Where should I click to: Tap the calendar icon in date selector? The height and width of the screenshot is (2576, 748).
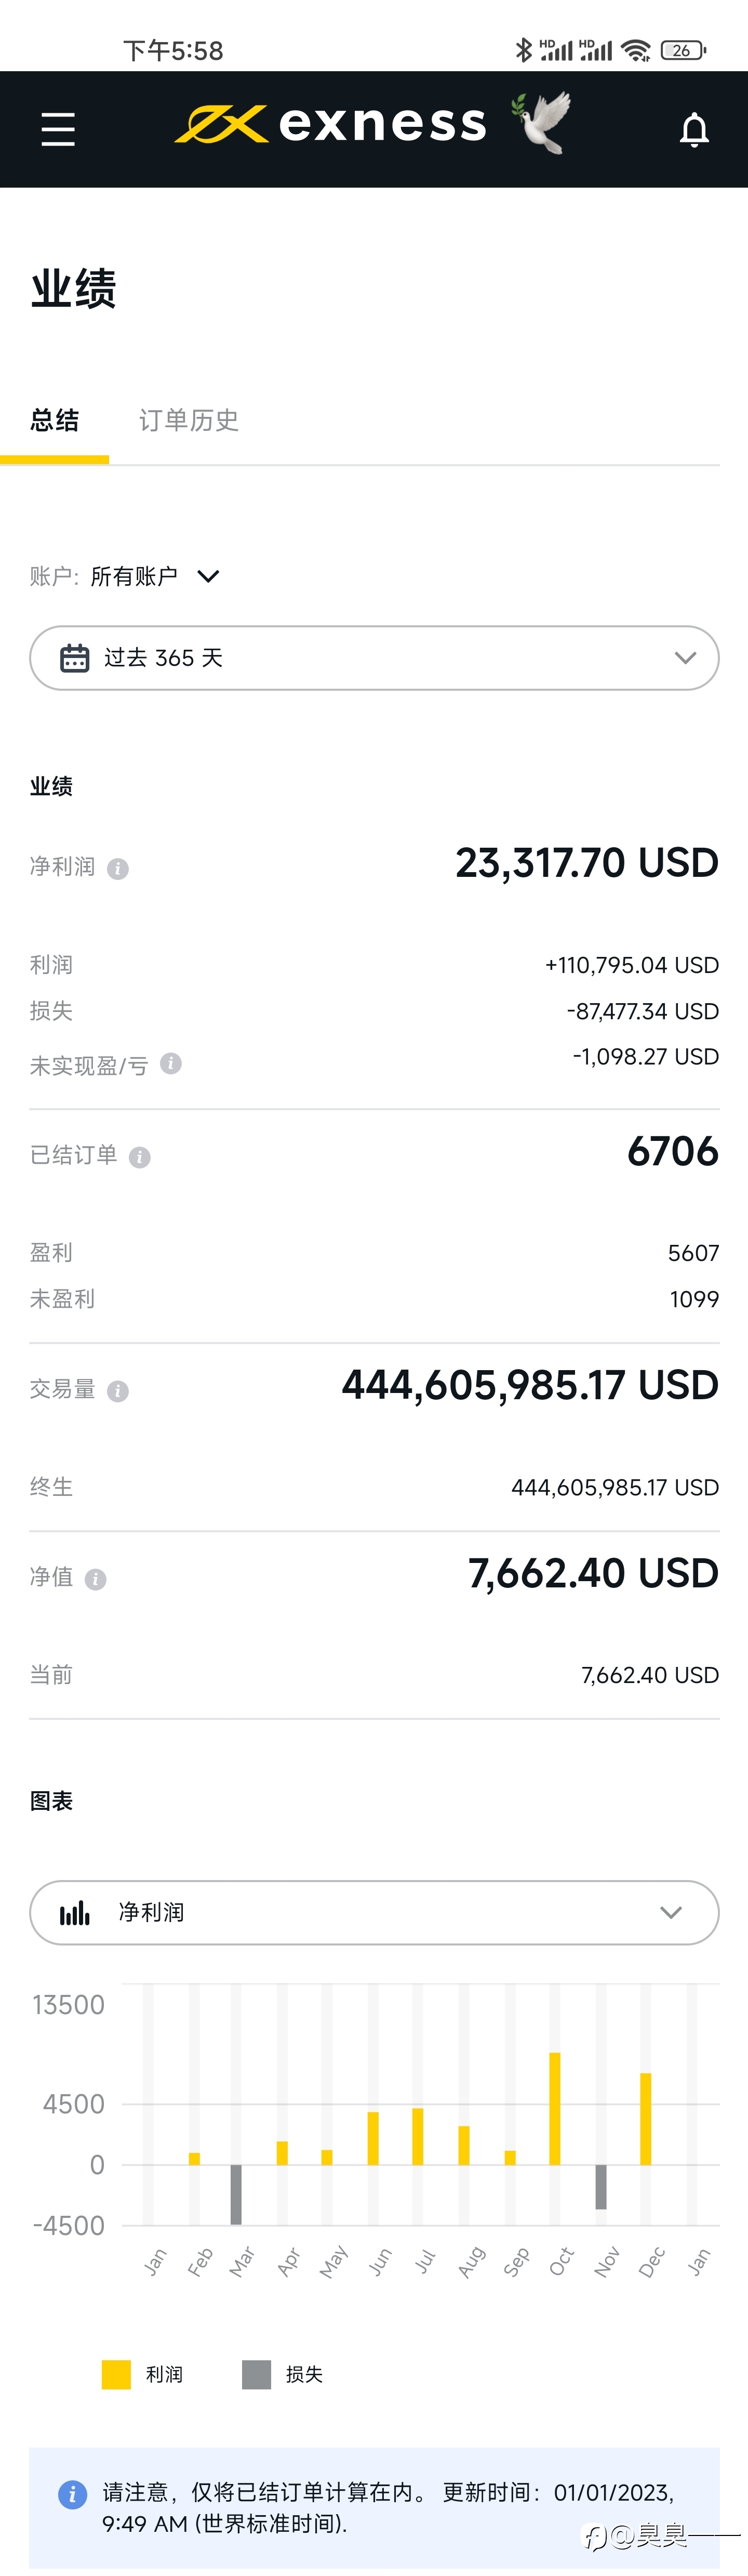(x=75, y=658)
